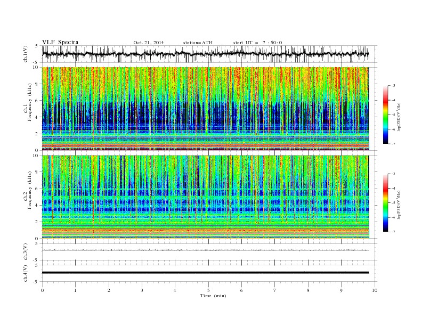Click the "-7" label on ch.2 color bar
The width and height of the screenshot is (422, 326).
coord(393,232)
